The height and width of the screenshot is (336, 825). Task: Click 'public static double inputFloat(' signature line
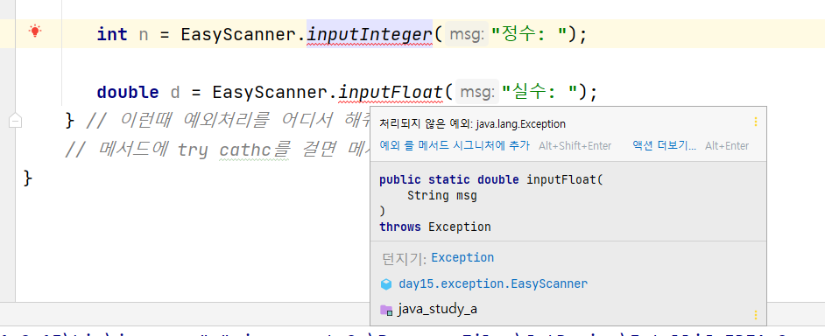click(491, 180)
